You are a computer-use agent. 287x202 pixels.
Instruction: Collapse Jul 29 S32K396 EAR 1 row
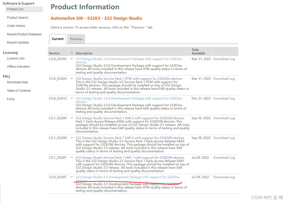tap(71, 157)
